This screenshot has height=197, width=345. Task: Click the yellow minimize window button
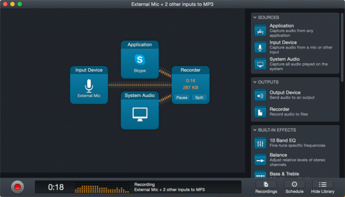(12, 4)
